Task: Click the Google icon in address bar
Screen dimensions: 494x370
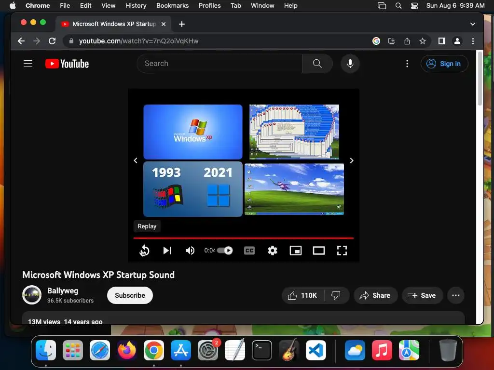Action: click(x=376, y=41)
